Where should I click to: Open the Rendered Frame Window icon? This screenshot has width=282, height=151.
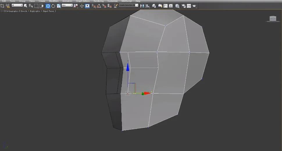[x=189, y=6]
